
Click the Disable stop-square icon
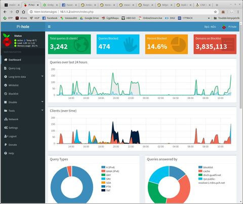coord(6,102)
